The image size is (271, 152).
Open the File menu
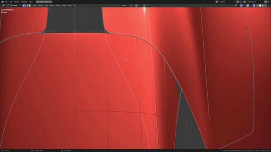pyautogui.click(x=6, y=2)
